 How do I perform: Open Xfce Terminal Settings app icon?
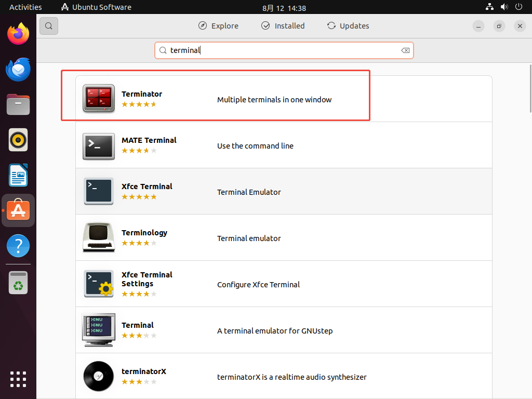pos(99,284)
